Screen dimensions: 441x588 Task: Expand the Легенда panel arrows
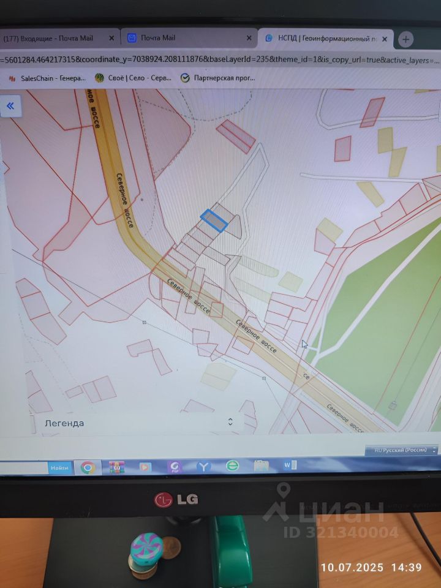click(230, 421)
